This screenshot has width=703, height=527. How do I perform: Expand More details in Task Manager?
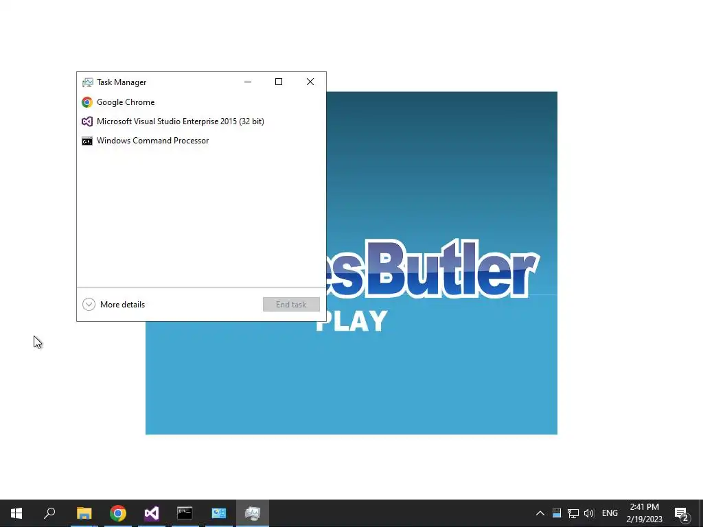click(114, 305)
